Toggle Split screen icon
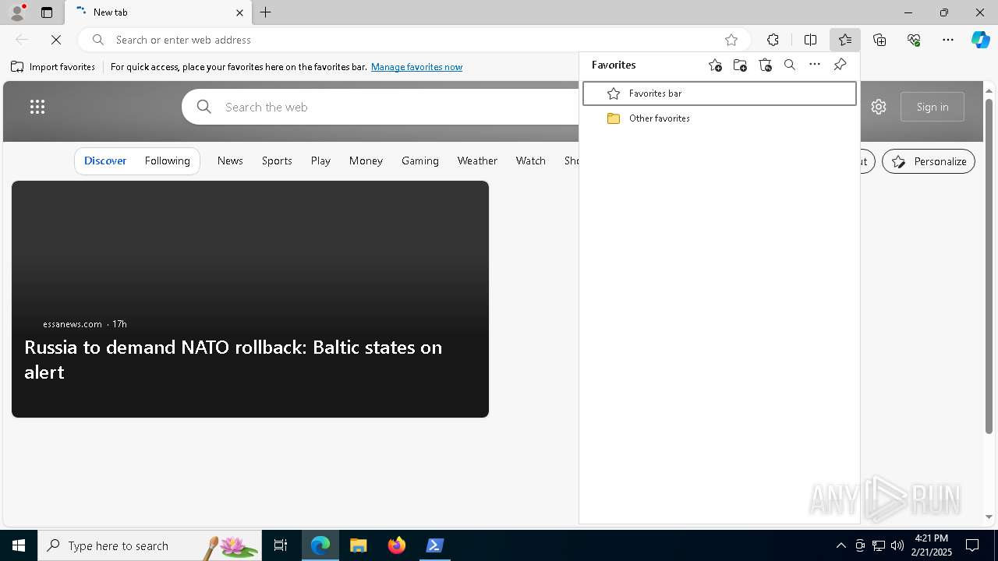 click(x=810, y=40)
